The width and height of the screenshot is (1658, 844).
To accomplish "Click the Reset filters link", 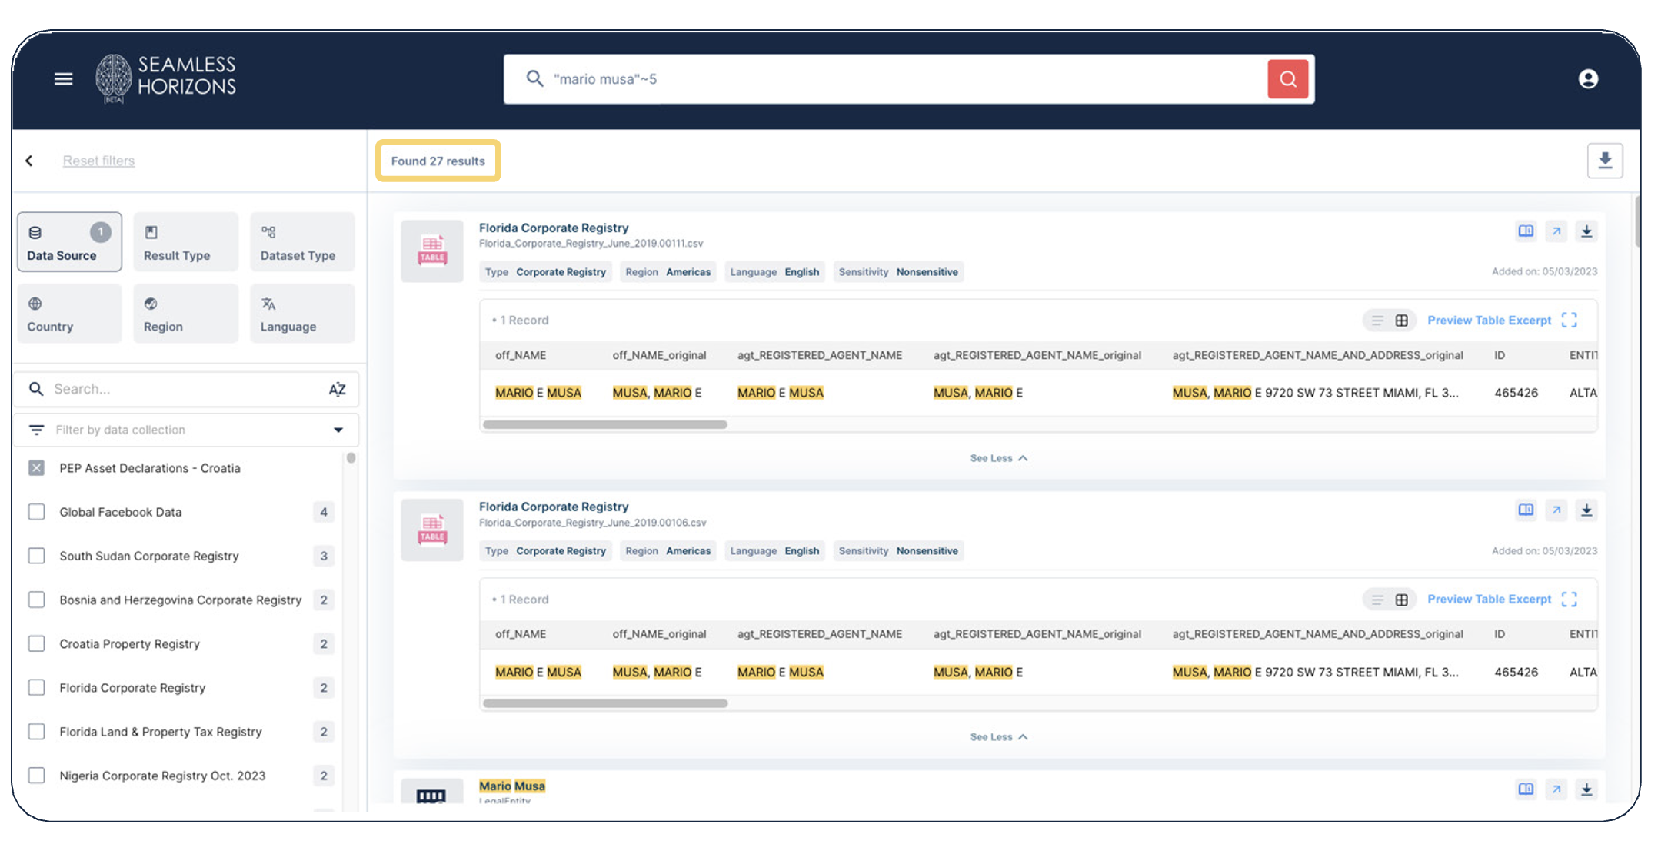I will 98,161.
